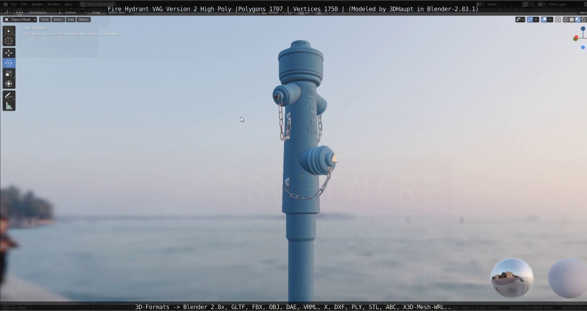The image size is (587, 311).
Task: Click the negative Z gizmo dot
Action: point(583,48)
